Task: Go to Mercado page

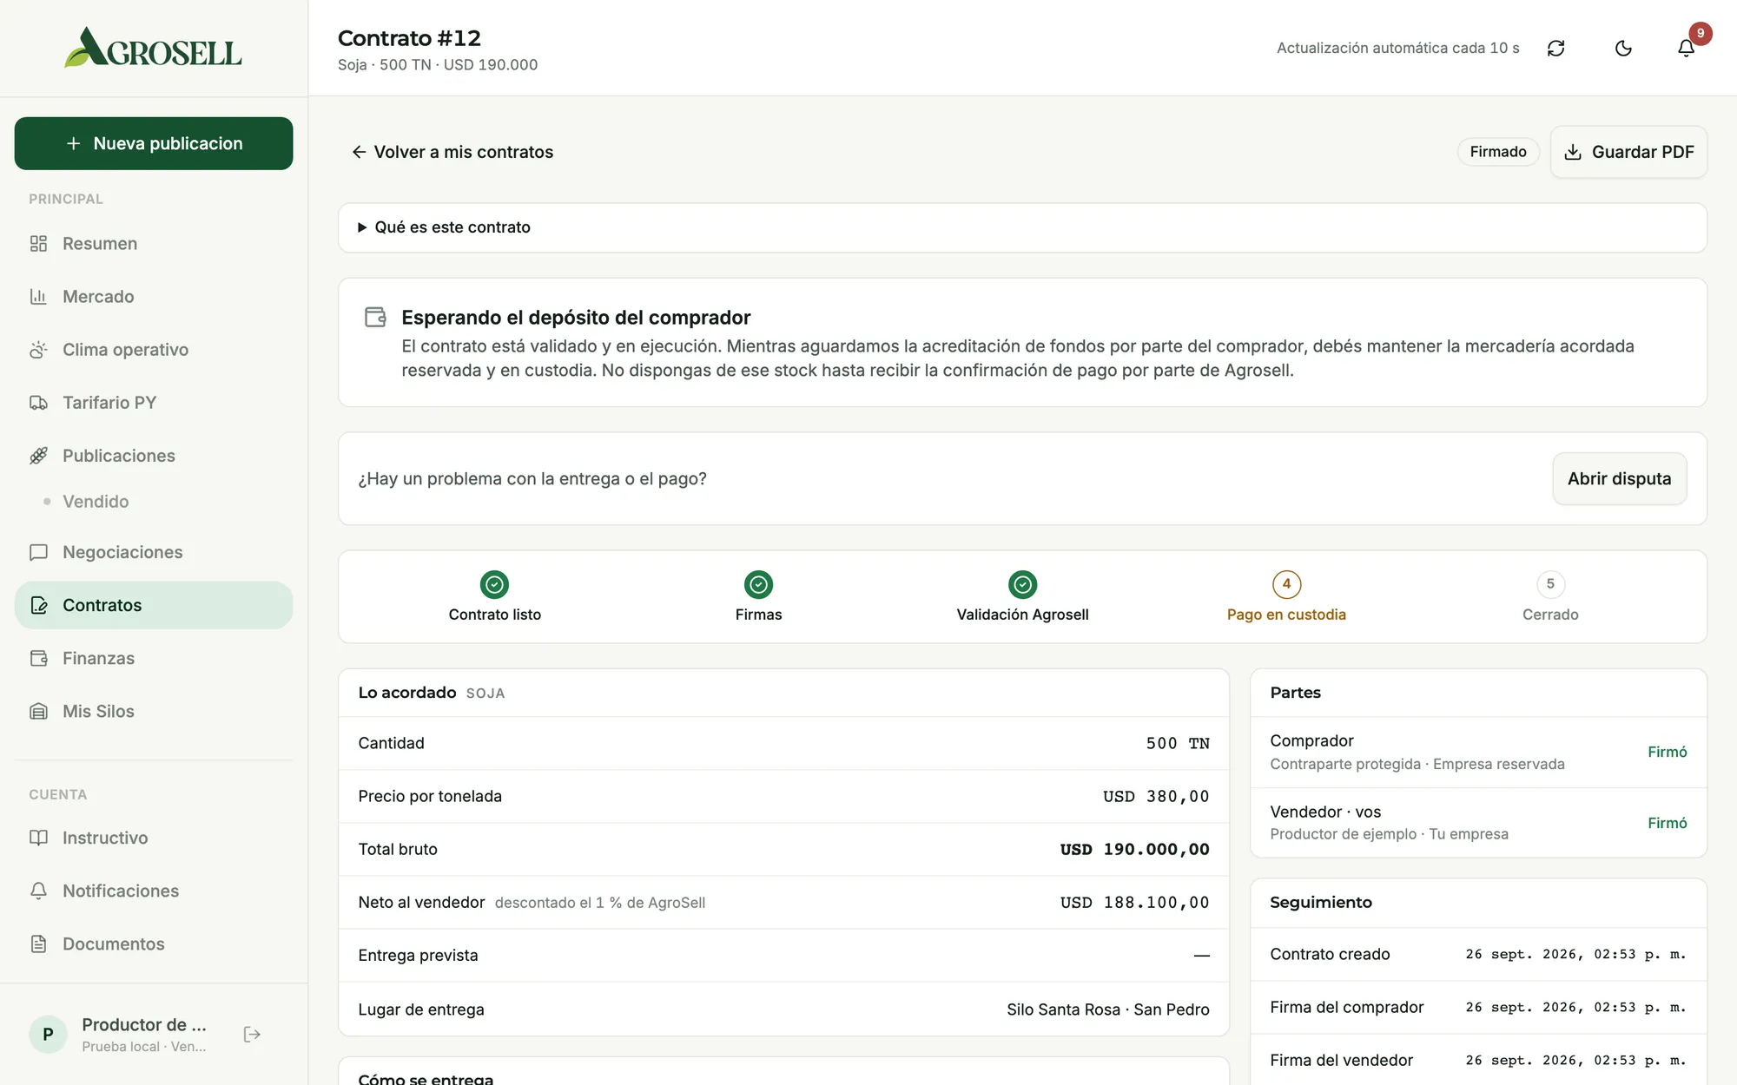Action: (x=154, y=297)
